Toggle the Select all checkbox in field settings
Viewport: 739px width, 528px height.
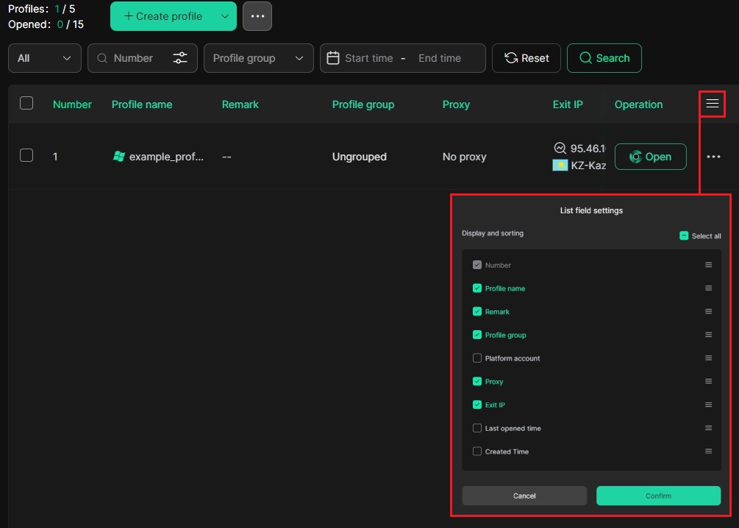[x=684, y=236]
